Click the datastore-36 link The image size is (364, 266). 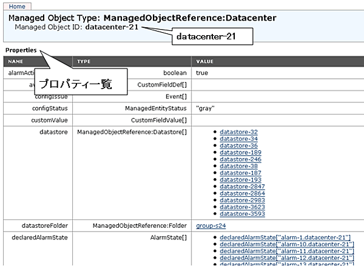coord(238,145)
